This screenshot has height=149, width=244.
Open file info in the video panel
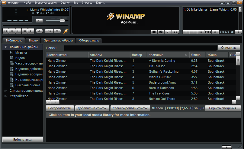154,32
